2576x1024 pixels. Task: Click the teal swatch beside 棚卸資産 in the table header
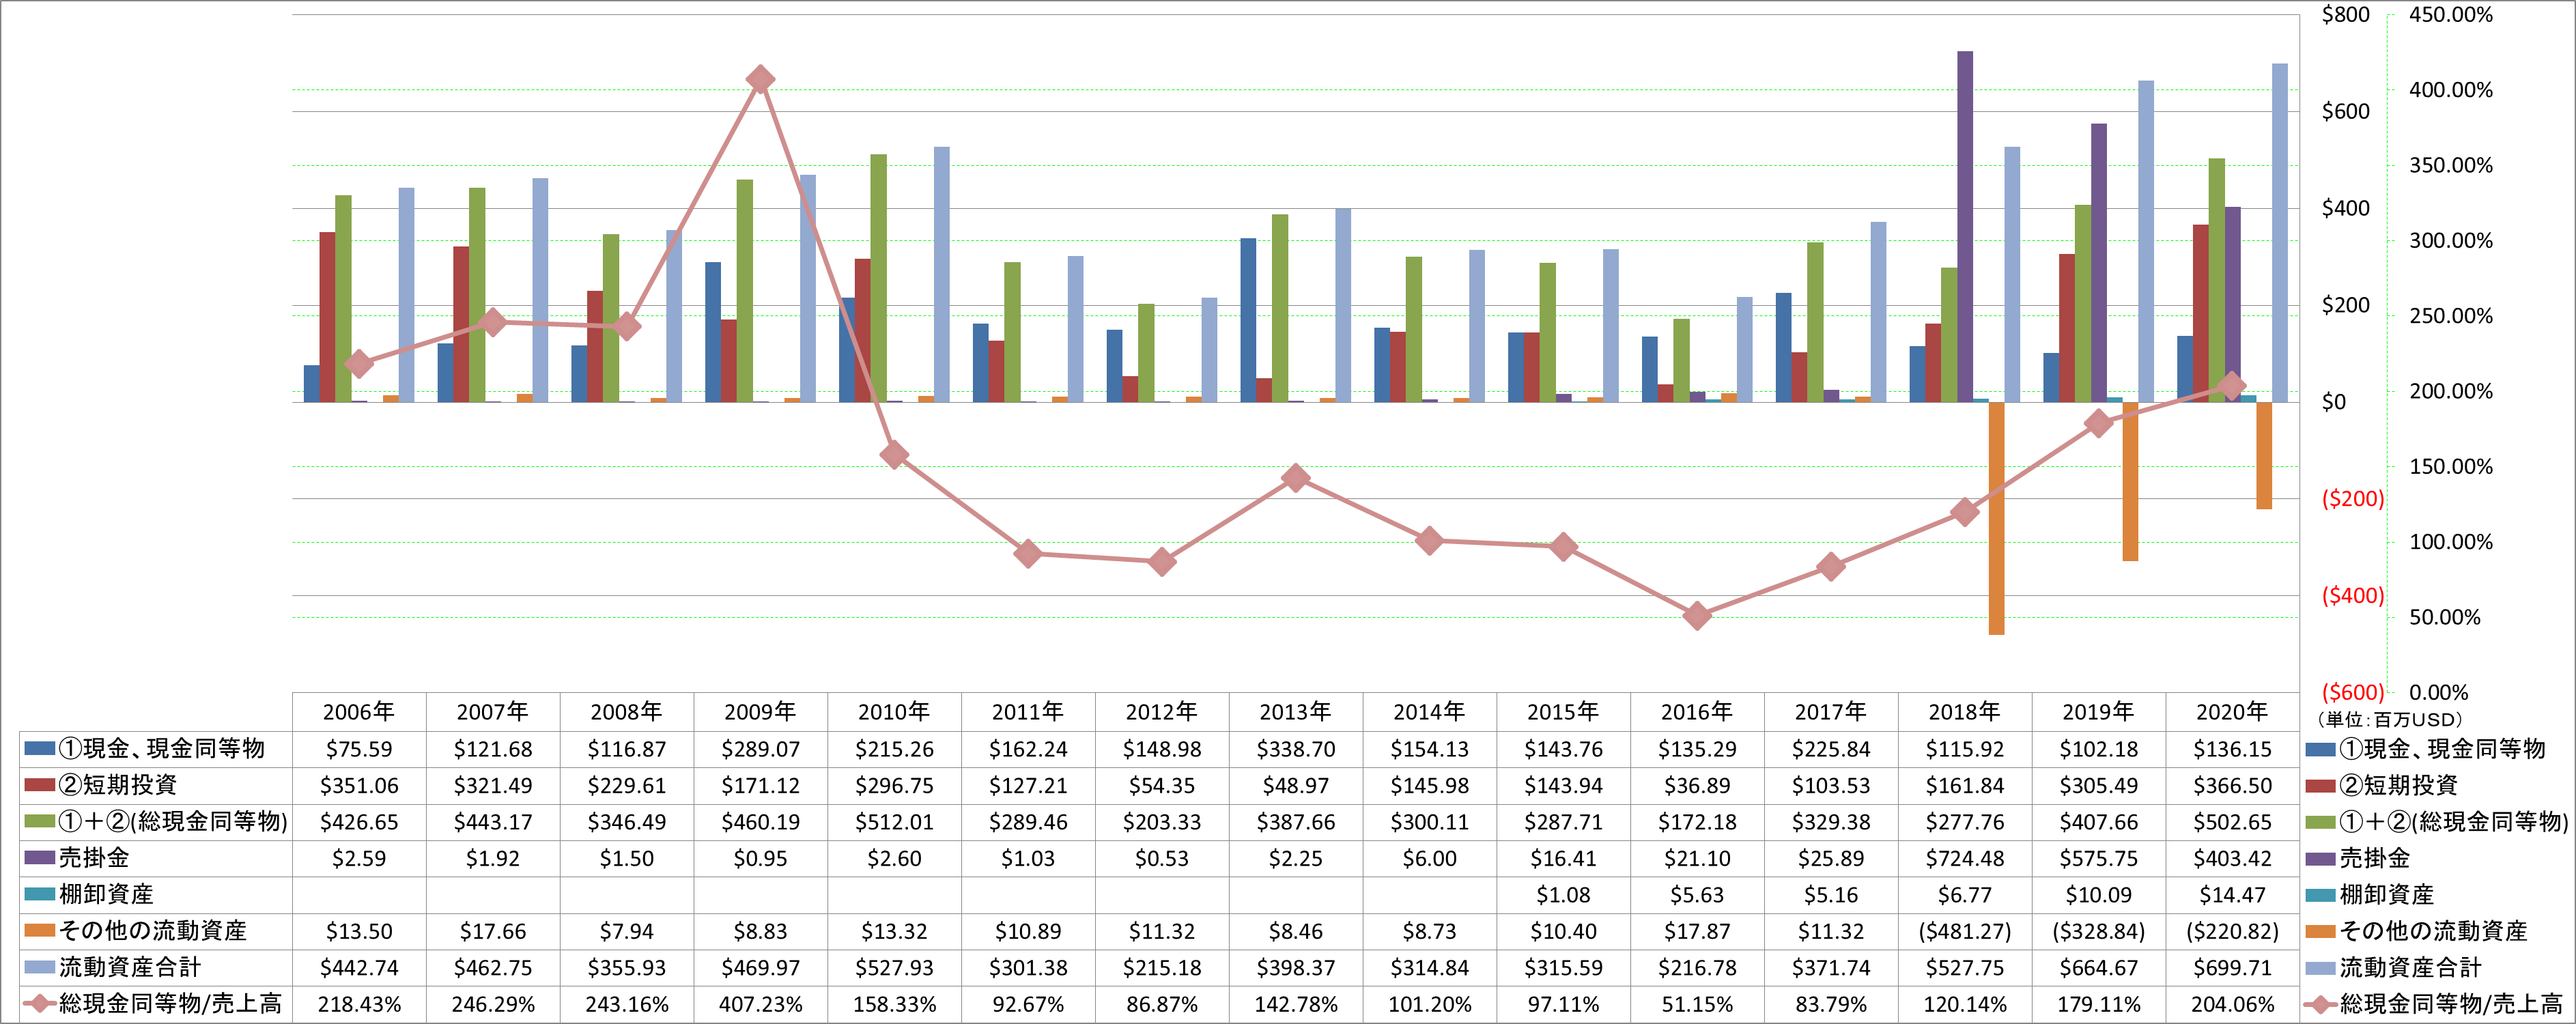pos(40,894)
